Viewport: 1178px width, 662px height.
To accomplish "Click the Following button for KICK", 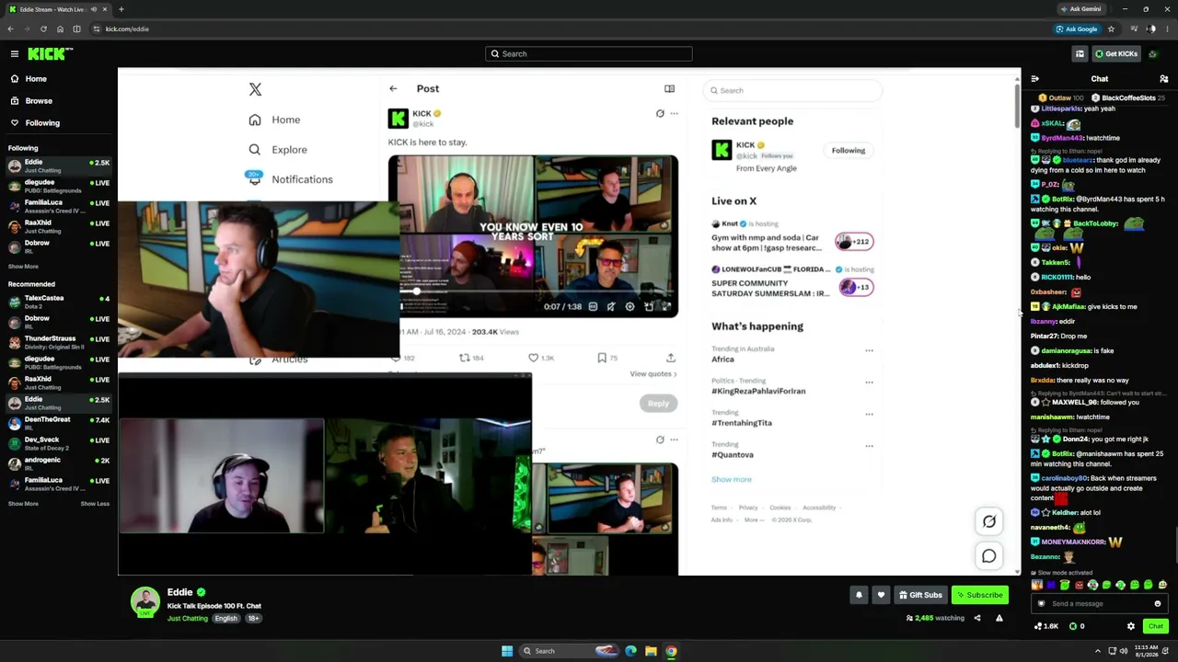I will [x=849, y=151].
